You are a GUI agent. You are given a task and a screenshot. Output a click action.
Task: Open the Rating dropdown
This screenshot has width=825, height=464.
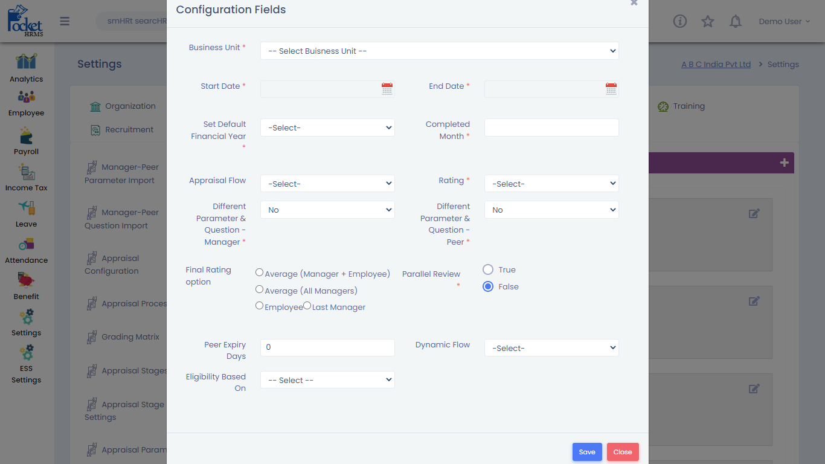point(551,184)
